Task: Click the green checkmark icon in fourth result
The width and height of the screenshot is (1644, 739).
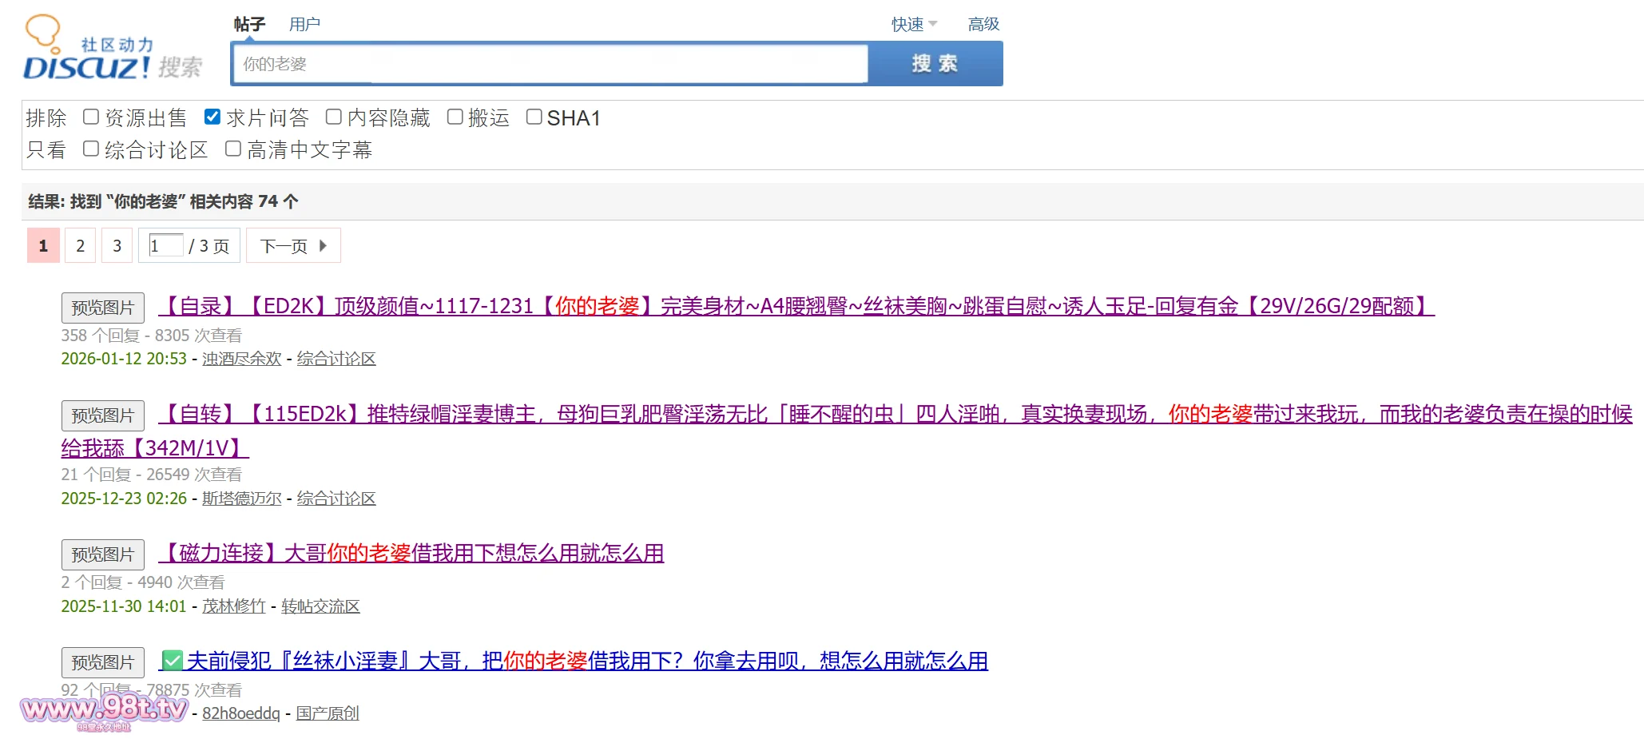Action: [172, 661]
